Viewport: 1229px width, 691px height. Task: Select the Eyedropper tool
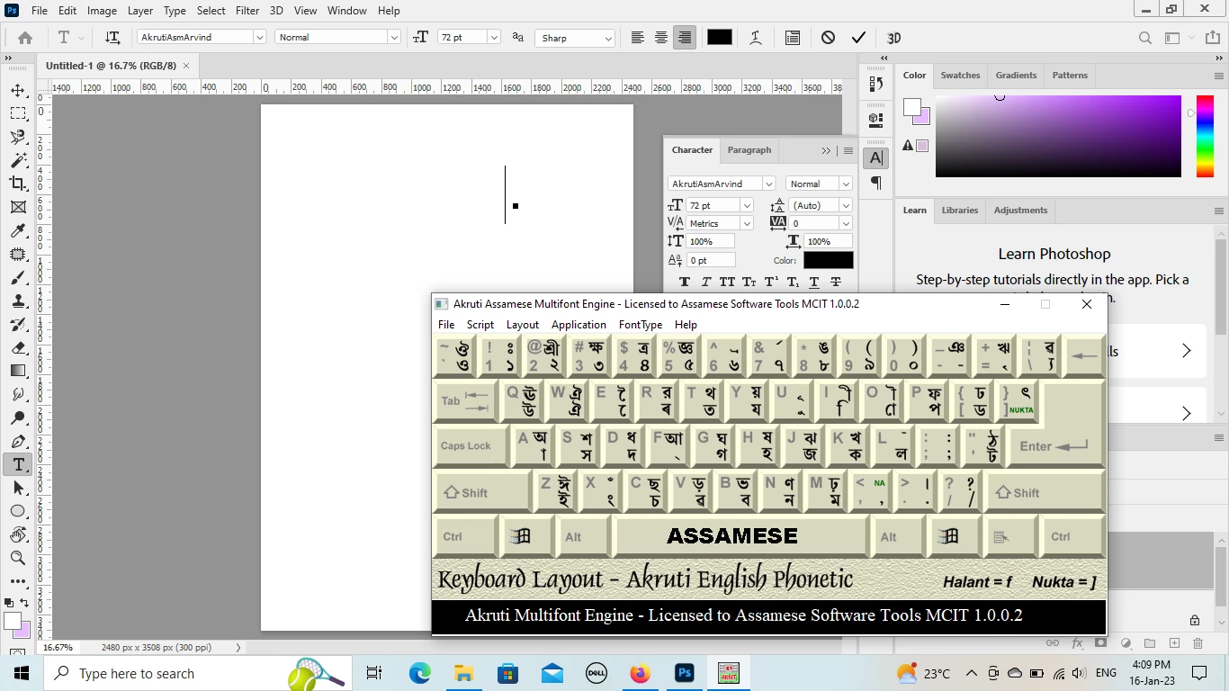(x=18, y=230)
